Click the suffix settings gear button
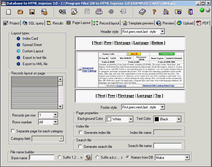212x167 pixels. point(88,157)
